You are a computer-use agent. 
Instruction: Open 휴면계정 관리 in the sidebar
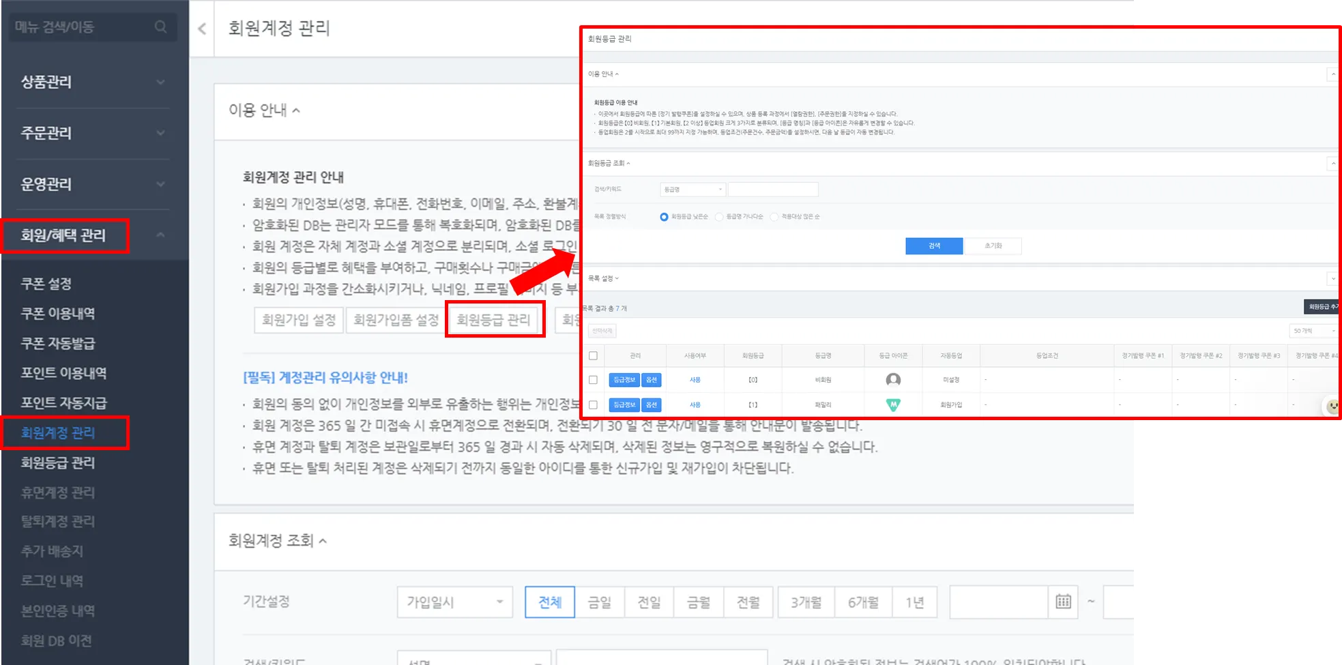point(58,492)
